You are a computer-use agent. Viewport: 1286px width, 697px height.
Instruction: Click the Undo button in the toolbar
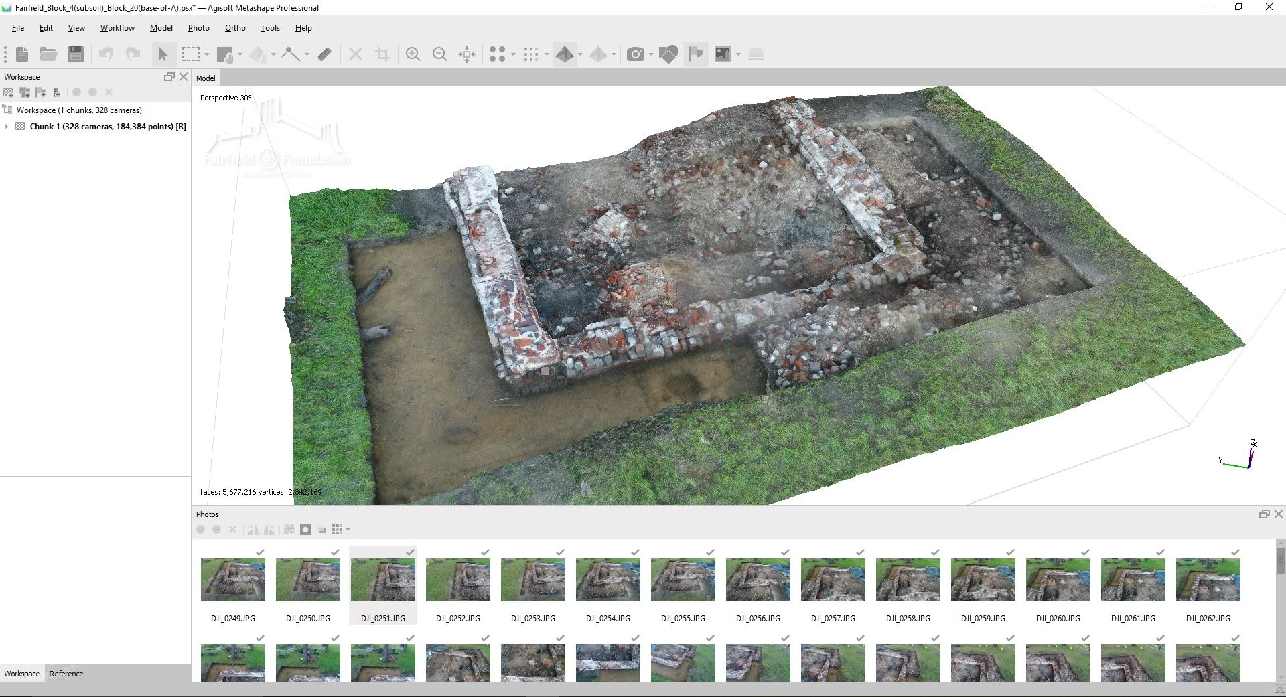click(106, 54)
